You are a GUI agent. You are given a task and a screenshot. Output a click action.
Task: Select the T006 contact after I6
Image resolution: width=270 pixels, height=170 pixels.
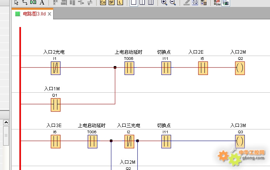[92, 141]
